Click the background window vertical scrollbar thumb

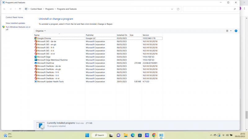coord(246,115)
